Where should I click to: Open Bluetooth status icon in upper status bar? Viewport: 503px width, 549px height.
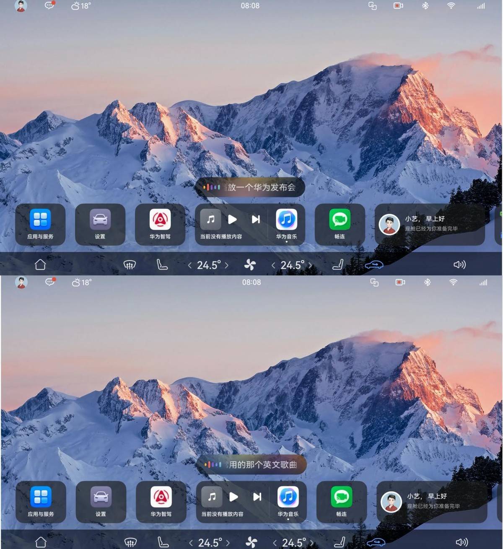tap(425, 6)
